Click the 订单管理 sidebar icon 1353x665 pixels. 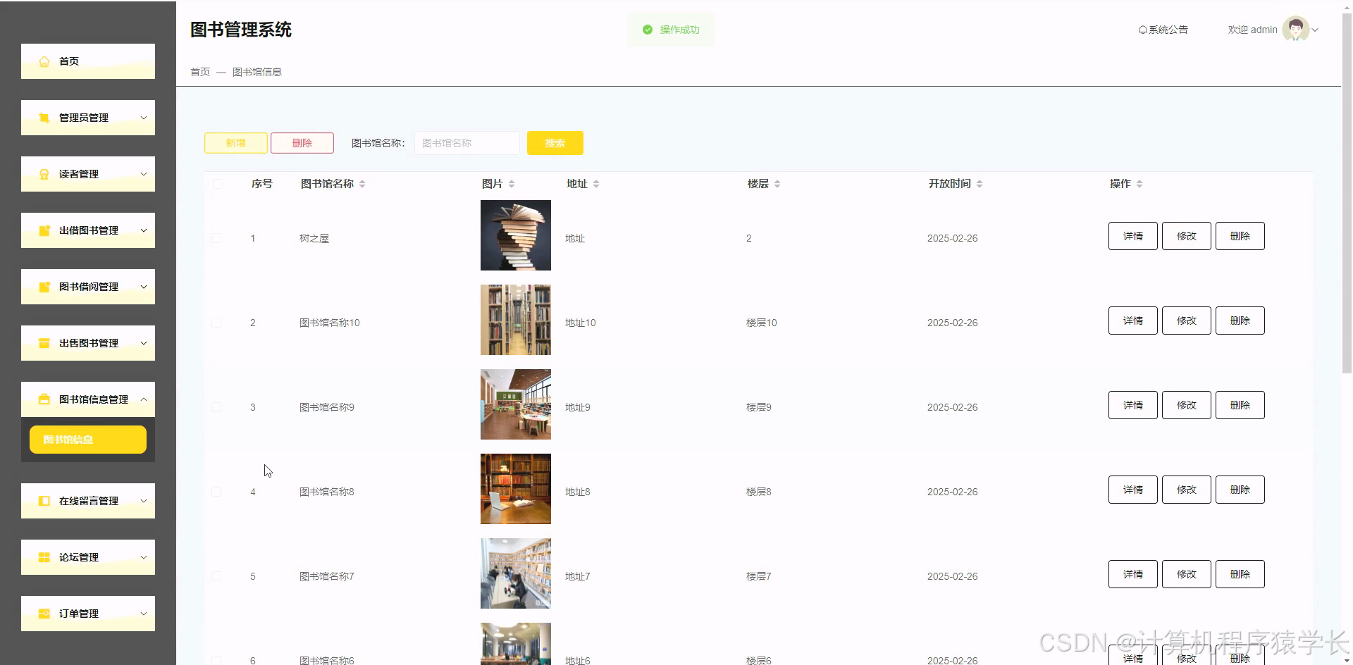coord(44,613)
